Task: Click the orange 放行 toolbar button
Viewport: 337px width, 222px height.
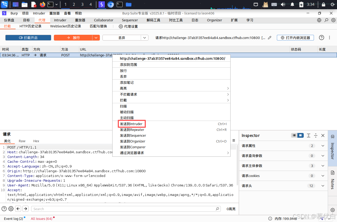Action: [73, 38]
